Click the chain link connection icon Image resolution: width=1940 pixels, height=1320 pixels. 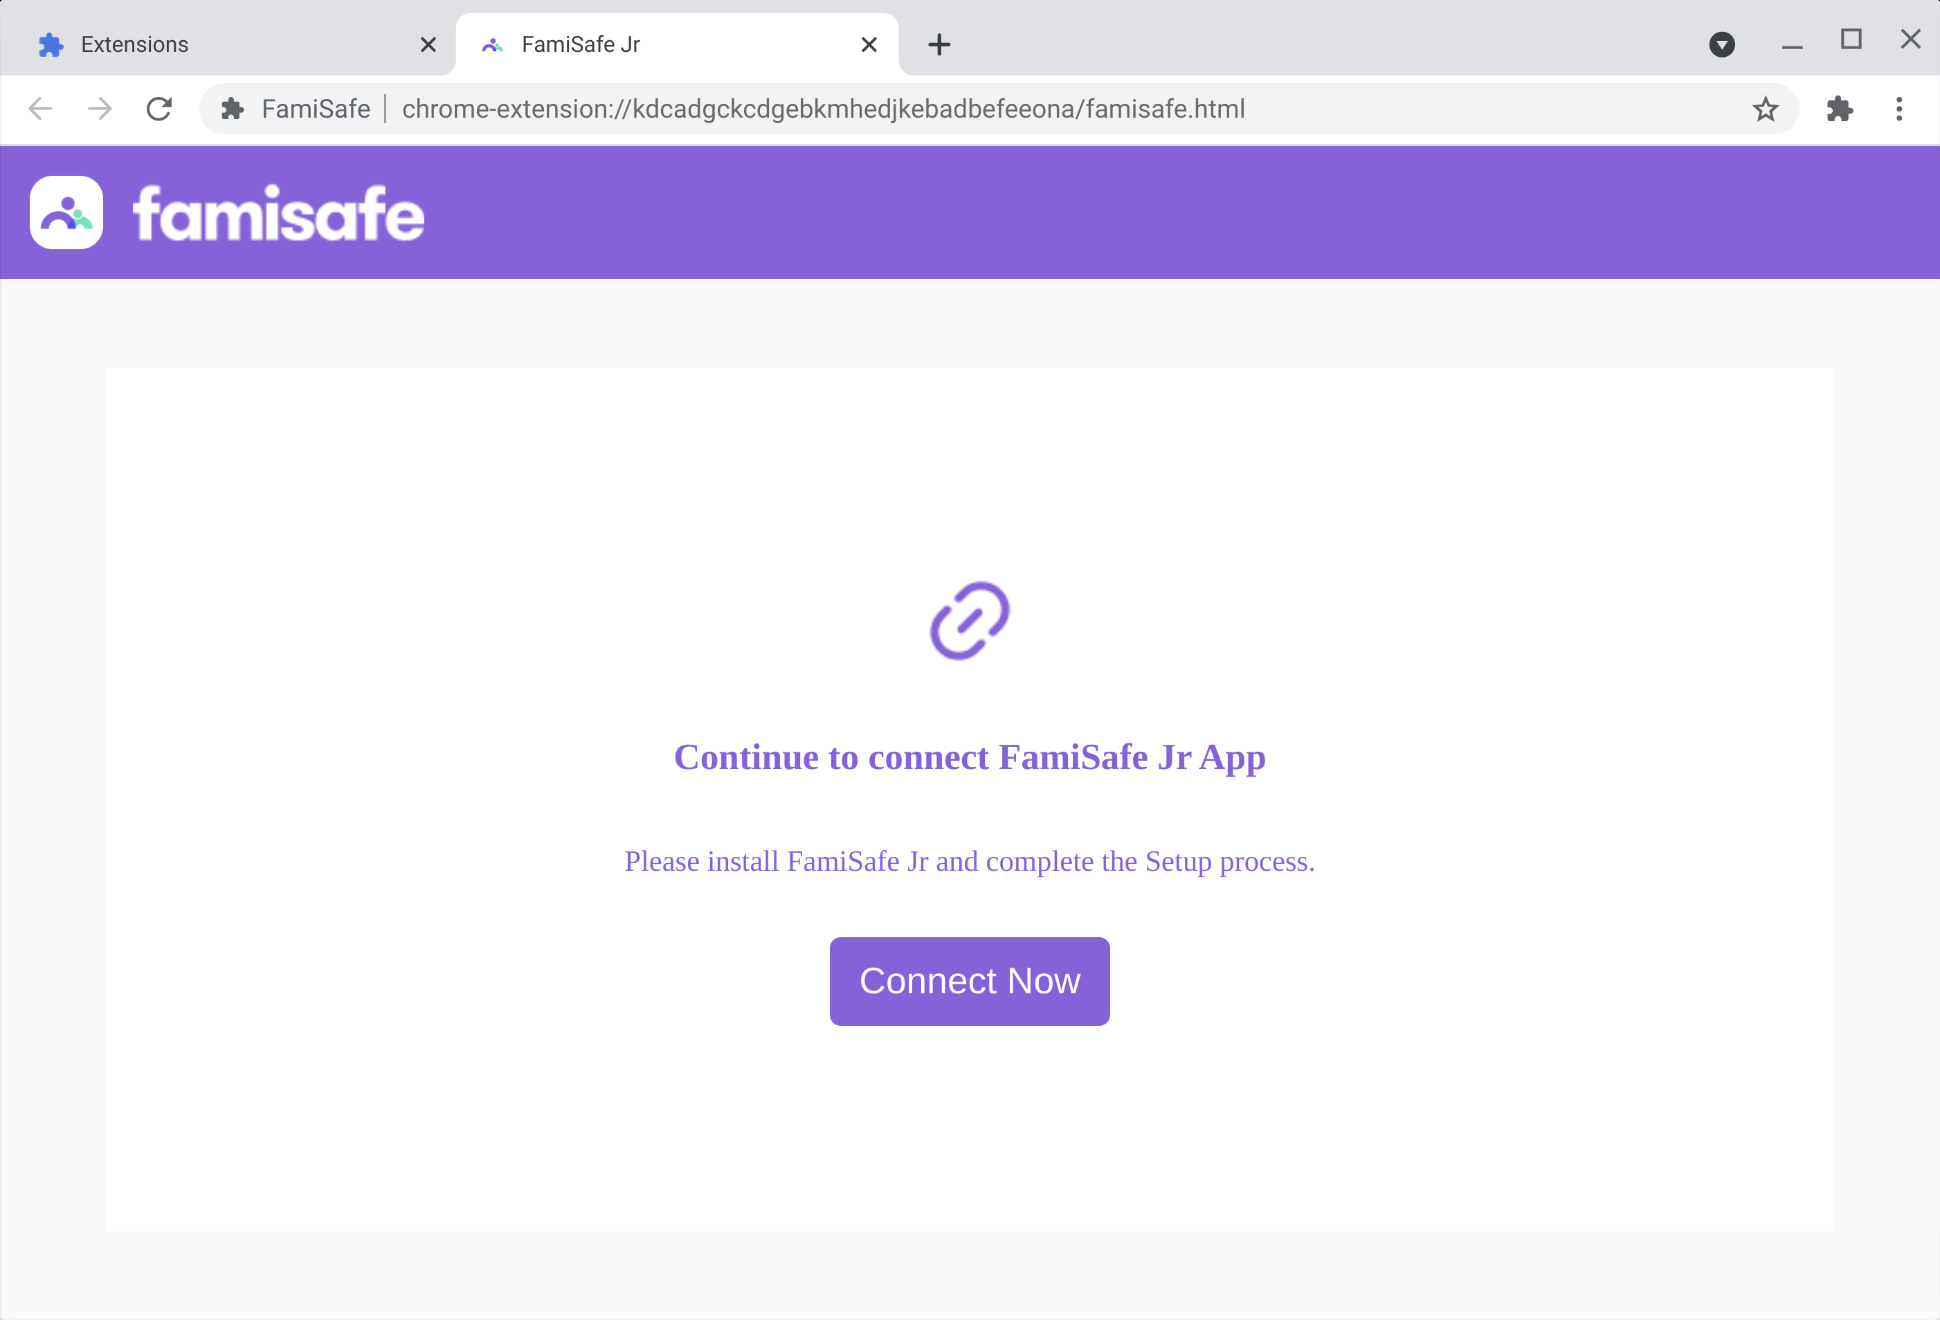coord(969,620)
